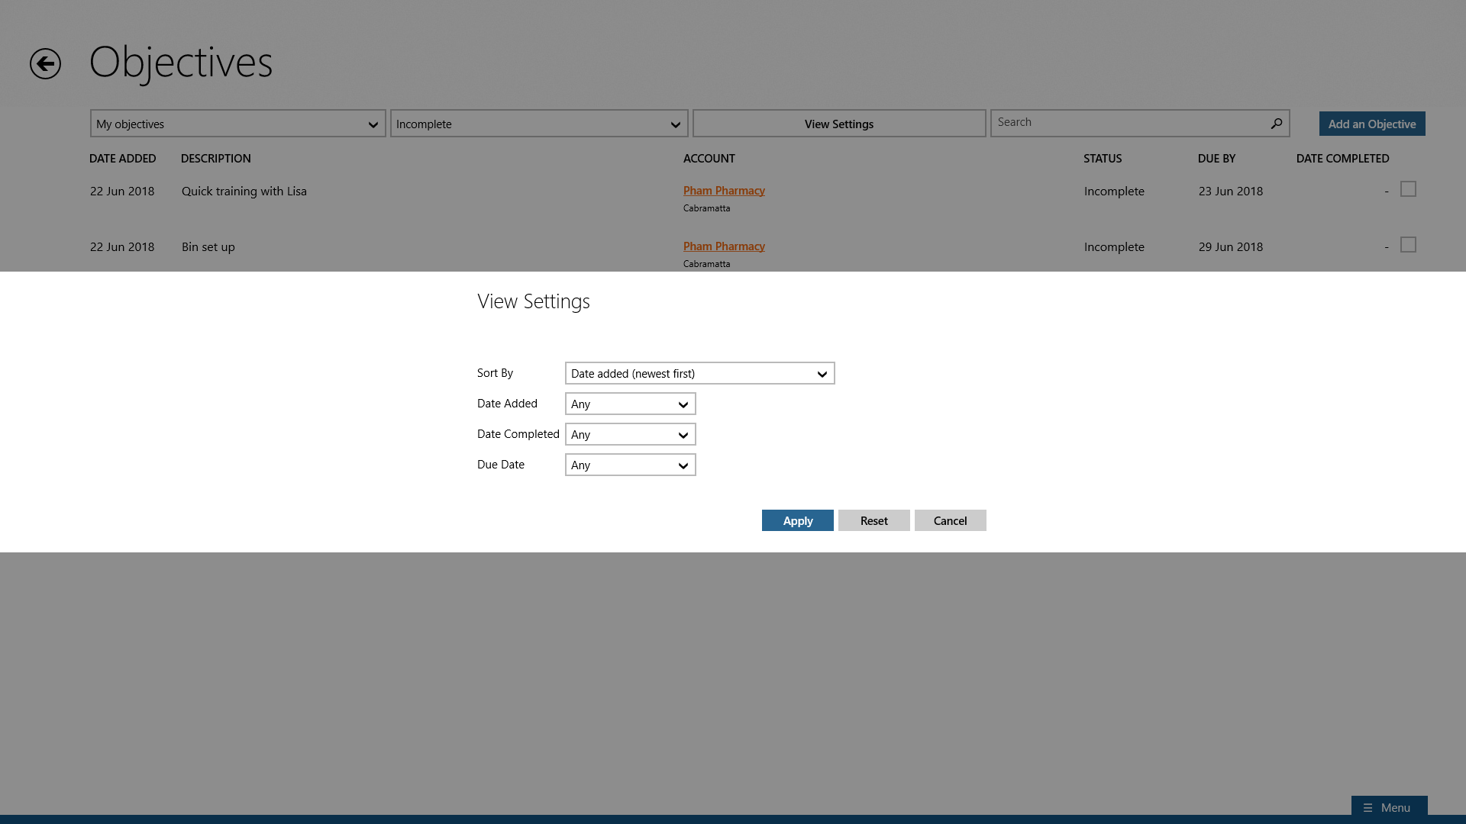The height and width of the screenshot is (824, 1466).
Task: Tick checkbox for Bin set up objective
Action: click(1408, 245)
